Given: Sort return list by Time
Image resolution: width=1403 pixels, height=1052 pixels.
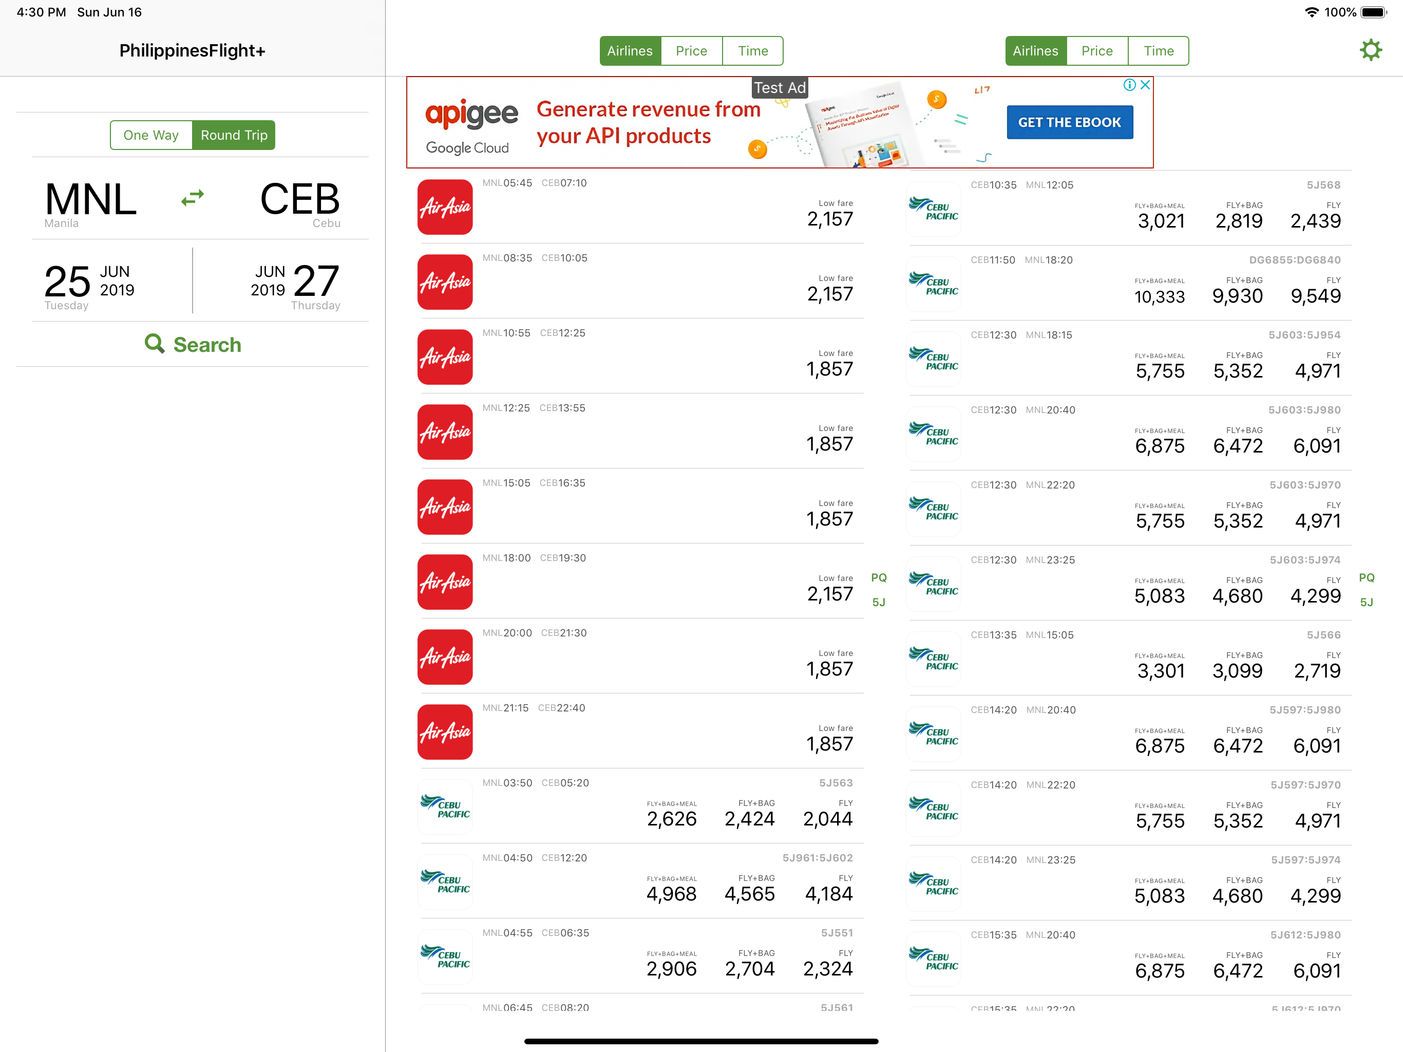Looking at the screenshot, I should click(1159, 51).
